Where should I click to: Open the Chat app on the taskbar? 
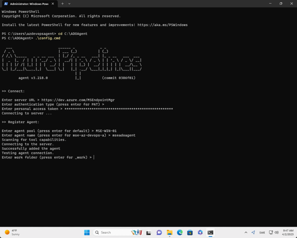pos(159,232)
